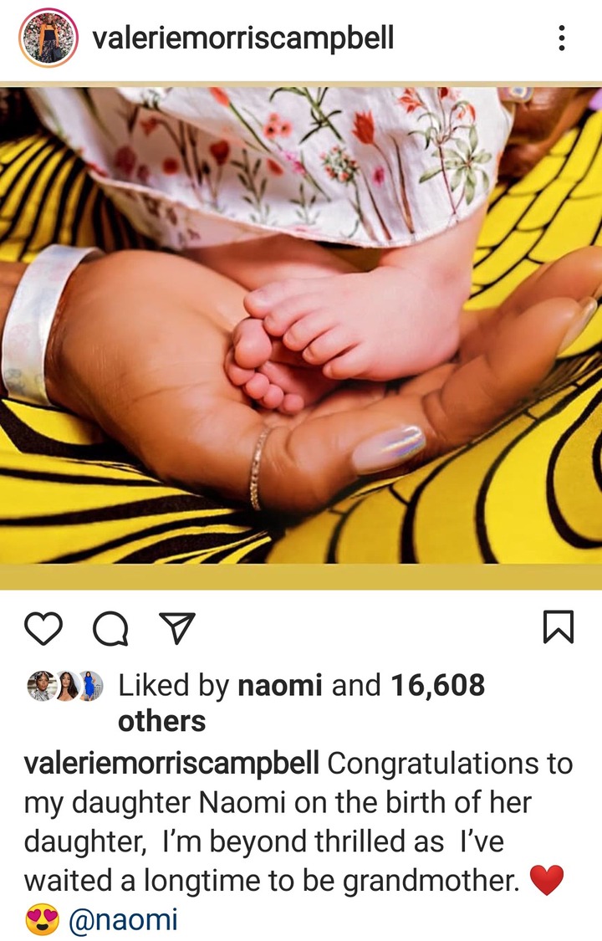602x941 pixels.
Task: Tap the 'Liked by' text
Action: (x=174, y=685)
